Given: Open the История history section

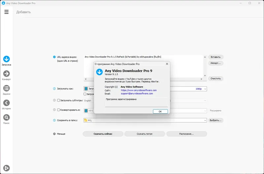Looking at the screenshot, I should pyautogui.click(x=6, y=105).
